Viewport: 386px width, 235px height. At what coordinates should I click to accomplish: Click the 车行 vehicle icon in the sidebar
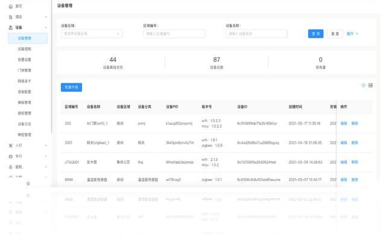pos(11,156)
